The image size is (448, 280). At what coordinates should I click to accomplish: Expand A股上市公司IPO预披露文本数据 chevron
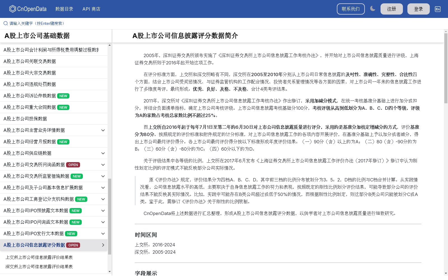103,211
